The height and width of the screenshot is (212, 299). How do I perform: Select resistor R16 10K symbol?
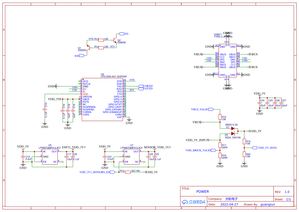click(x=220, y=117)
